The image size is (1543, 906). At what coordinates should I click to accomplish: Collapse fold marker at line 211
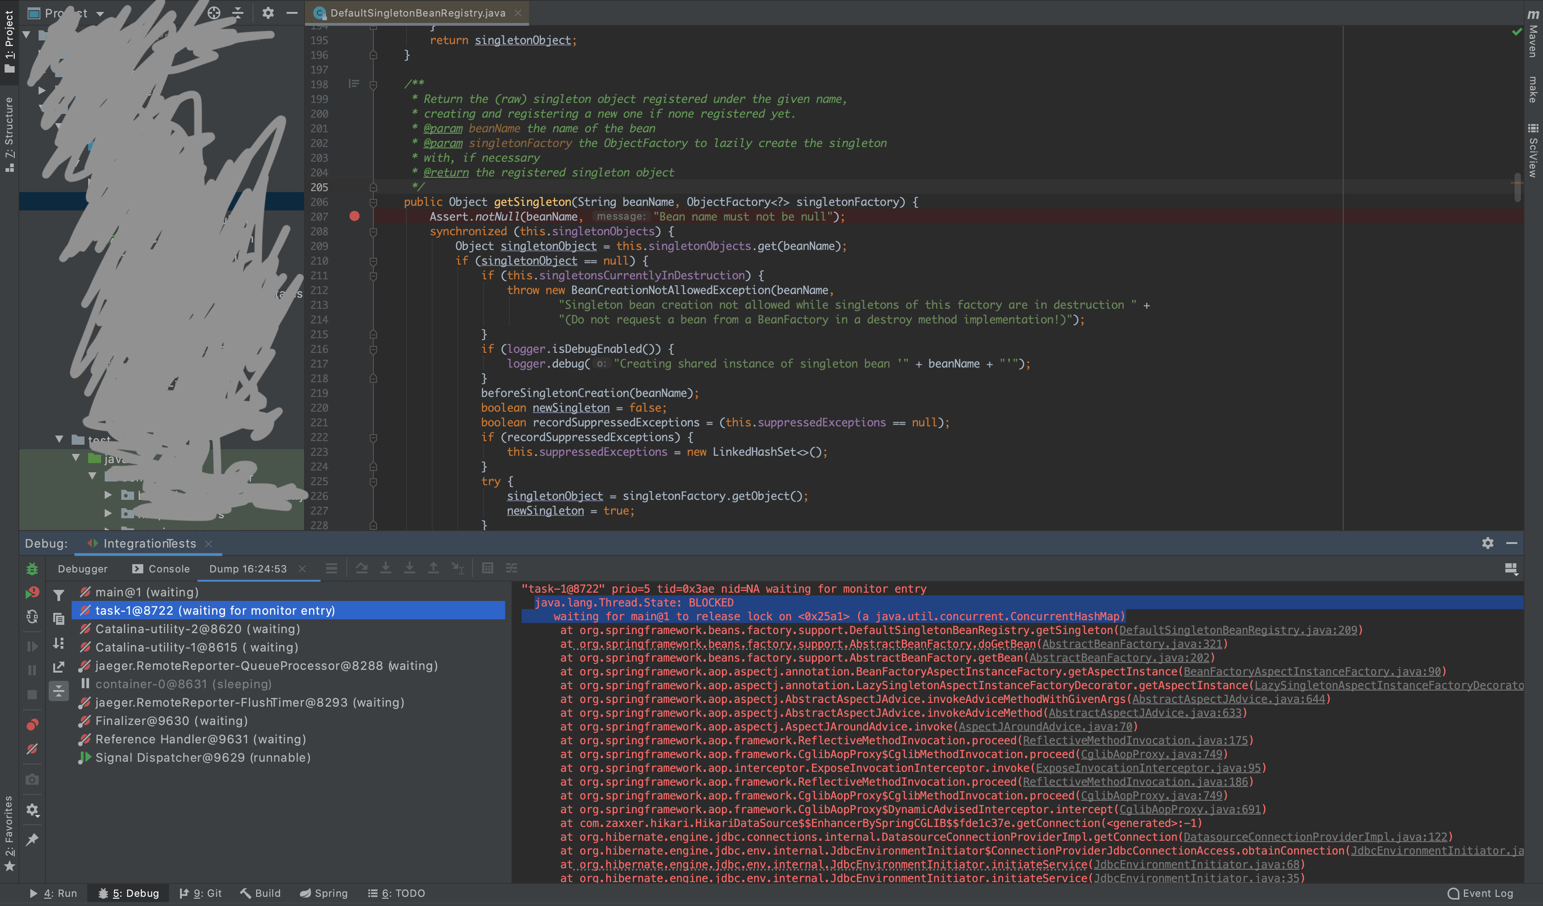(373, 276)
